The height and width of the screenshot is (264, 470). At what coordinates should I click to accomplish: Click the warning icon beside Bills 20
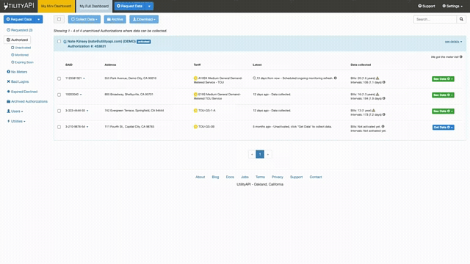click(377, 78)
